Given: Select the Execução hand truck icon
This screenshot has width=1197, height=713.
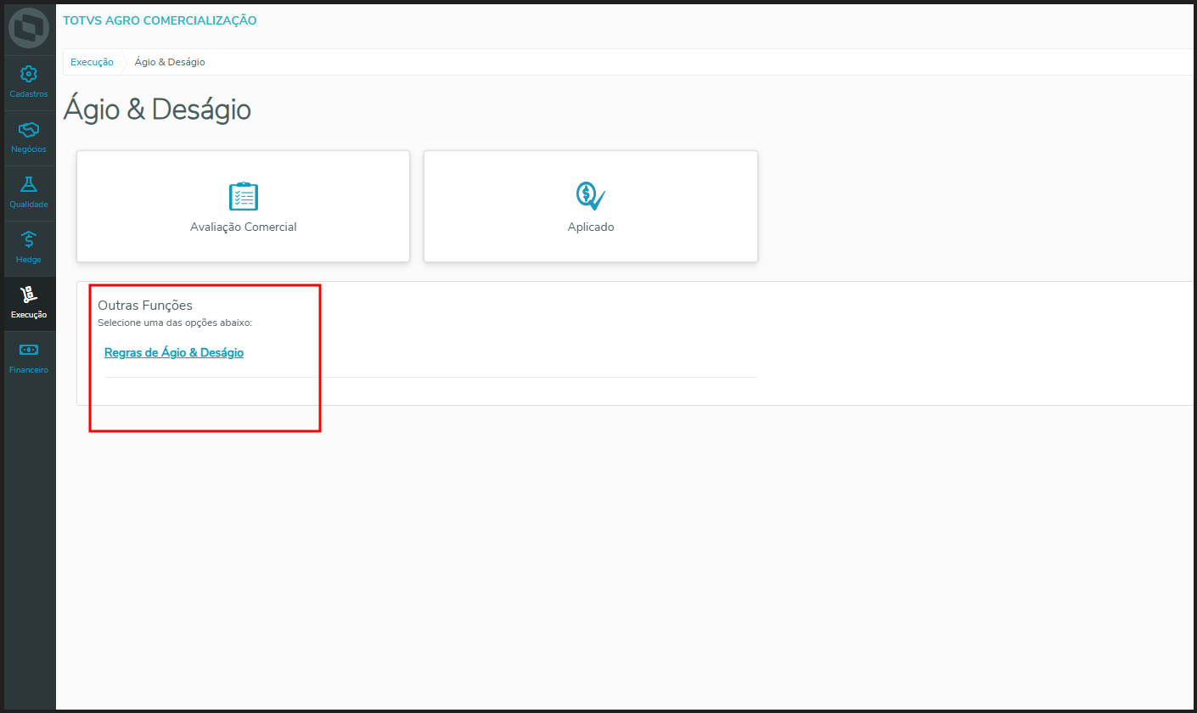Looking at the screenshot, I should [x=29, y=295].
